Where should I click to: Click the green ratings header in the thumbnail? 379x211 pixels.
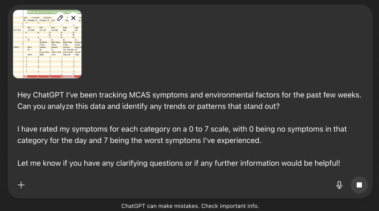tap(41, 12)
